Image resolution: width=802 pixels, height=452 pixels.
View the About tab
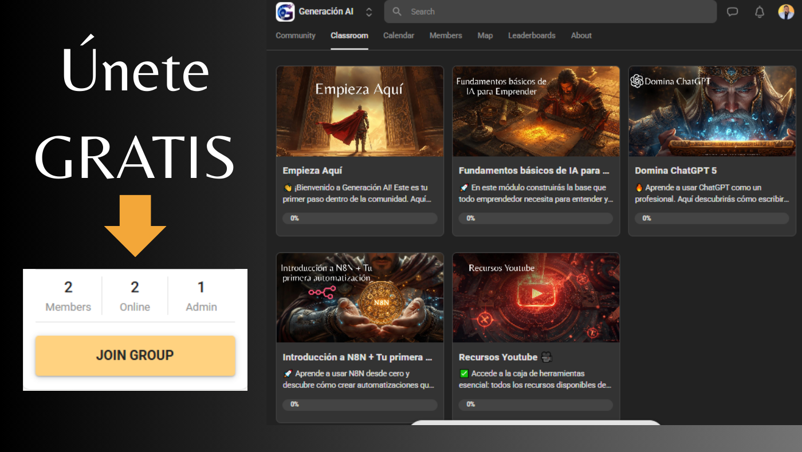click(x=581, y=35)
